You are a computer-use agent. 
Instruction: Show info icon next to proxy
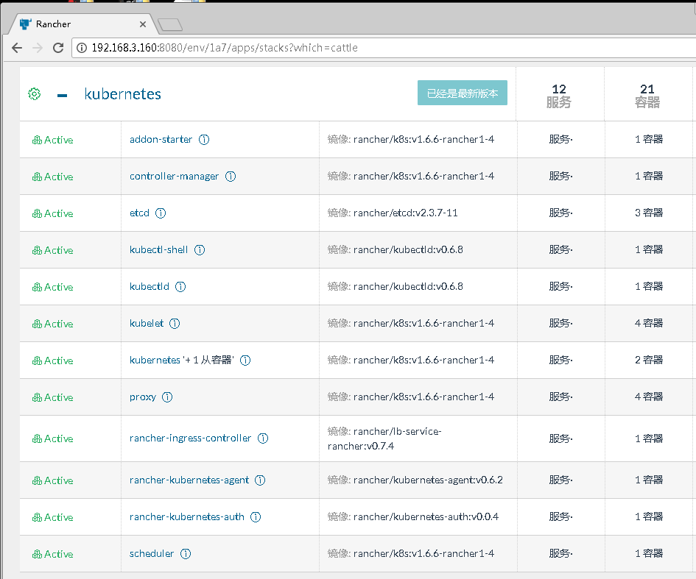point(167,397)
